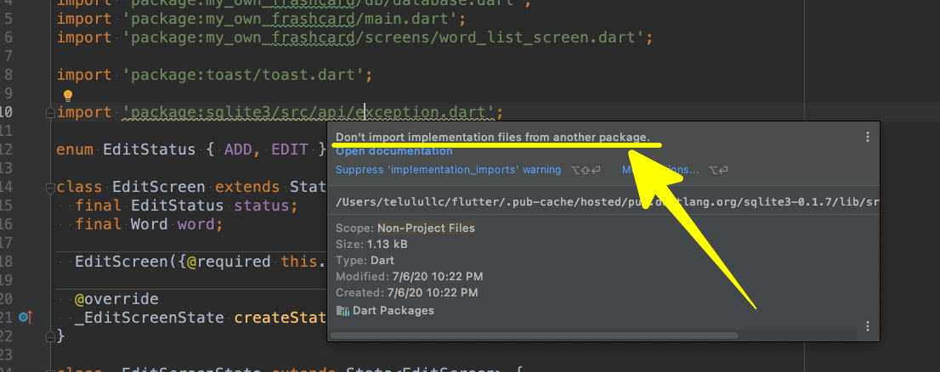Screen dimensions: 940x372
Task: Collapse the EditScreen class fold marker
Action: tap(51, 188)
